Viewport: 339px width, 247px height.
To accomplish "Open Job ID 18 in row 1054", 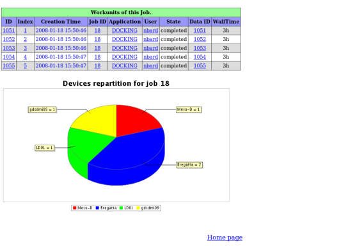I will (97, 57).
